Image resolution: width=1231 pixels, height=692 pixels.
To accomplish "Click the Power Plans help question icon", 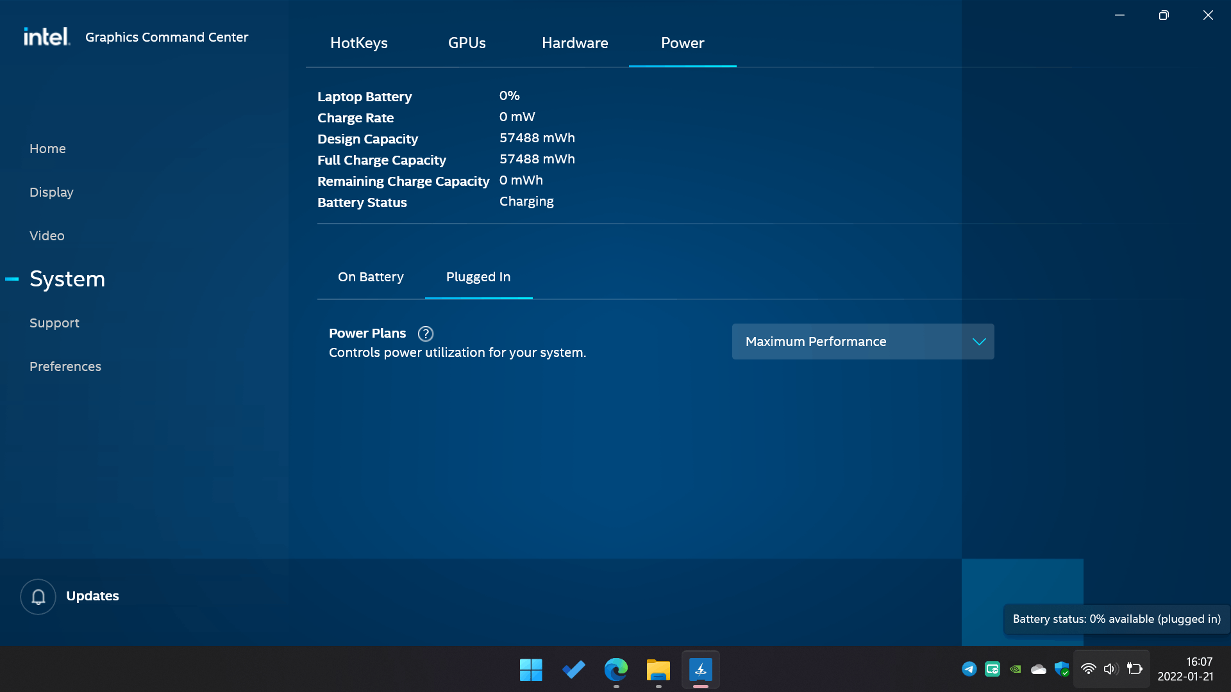I will point(425,334).
